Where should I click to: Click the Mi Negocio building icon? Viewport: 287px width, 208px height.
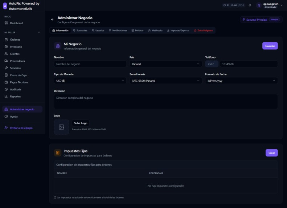58,46
